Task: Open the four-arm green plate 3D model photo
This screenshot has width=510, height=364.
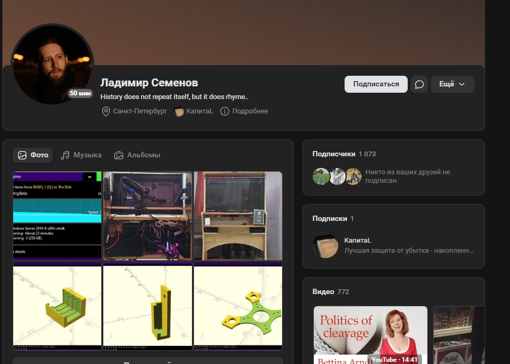Action: (238, 306)
